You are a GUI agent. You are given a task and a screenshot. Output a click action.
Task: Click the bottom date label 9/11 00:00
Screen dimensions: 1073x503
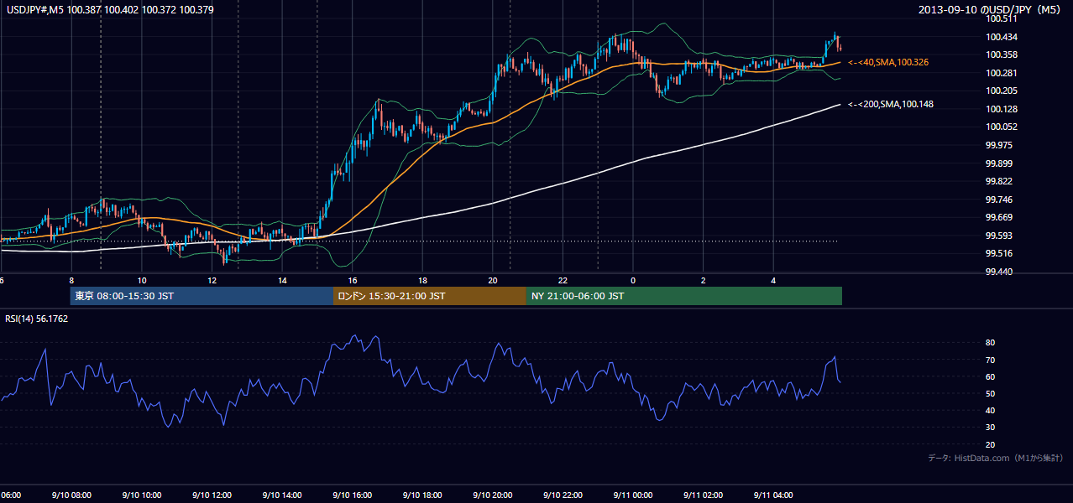633,495
